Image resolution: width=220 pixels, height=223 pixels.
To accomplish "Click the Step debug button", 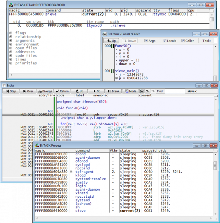I will click(11, 91).
